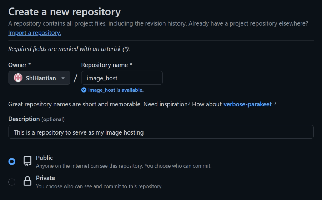Click the "Description (optional)" label
Screen dimensions: 322x200
coord(36,119)
